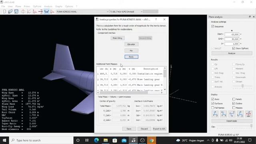
Task: Click the Start angle input field
Action: tap(232, 34)
